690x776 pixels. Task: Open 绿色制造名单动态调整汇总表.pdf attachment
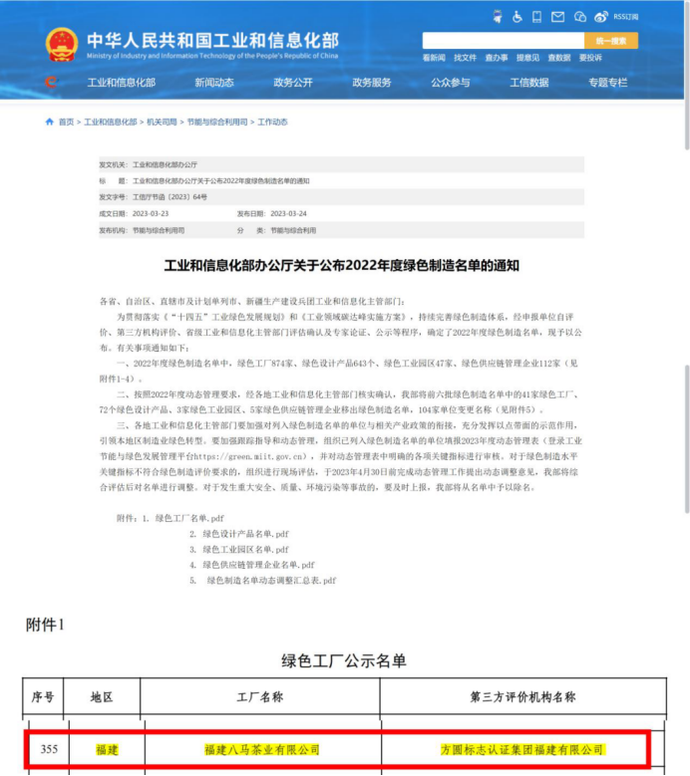271,581
